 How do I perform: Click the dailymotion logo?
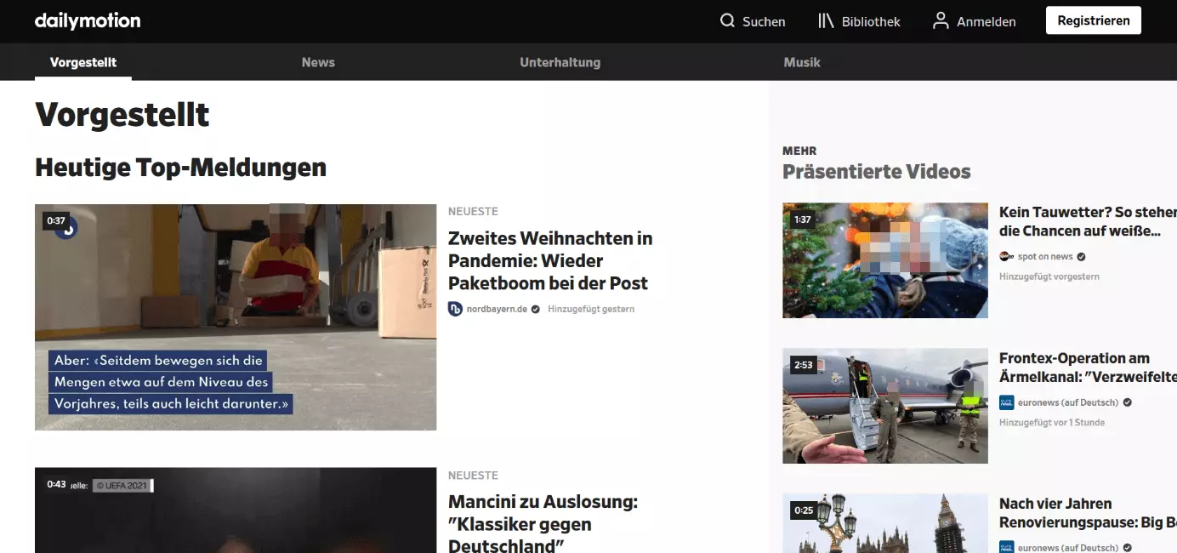[x=88, y=21]
